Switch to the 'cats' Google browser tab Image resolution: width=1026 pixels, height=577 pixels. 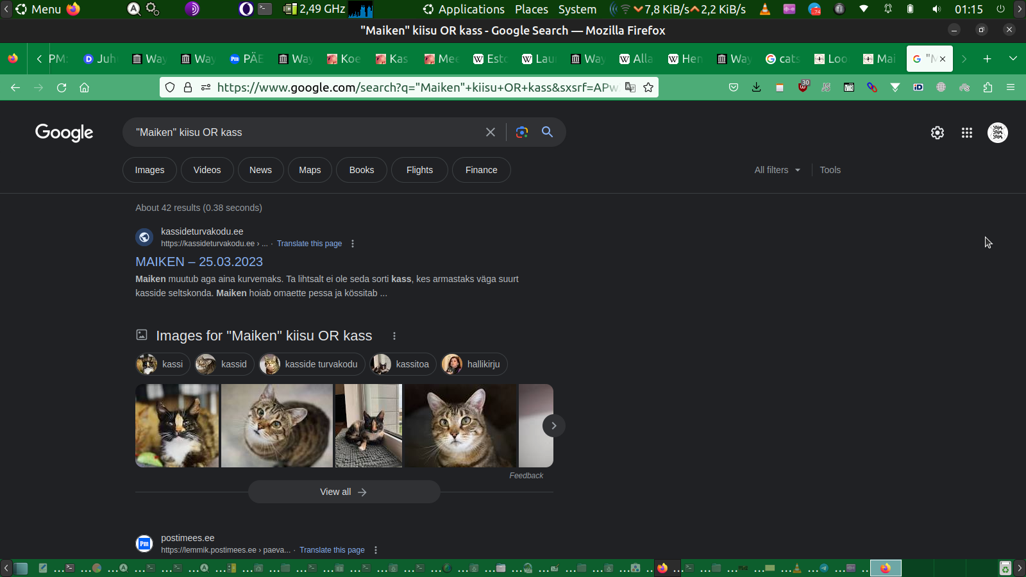click(782, 59)
